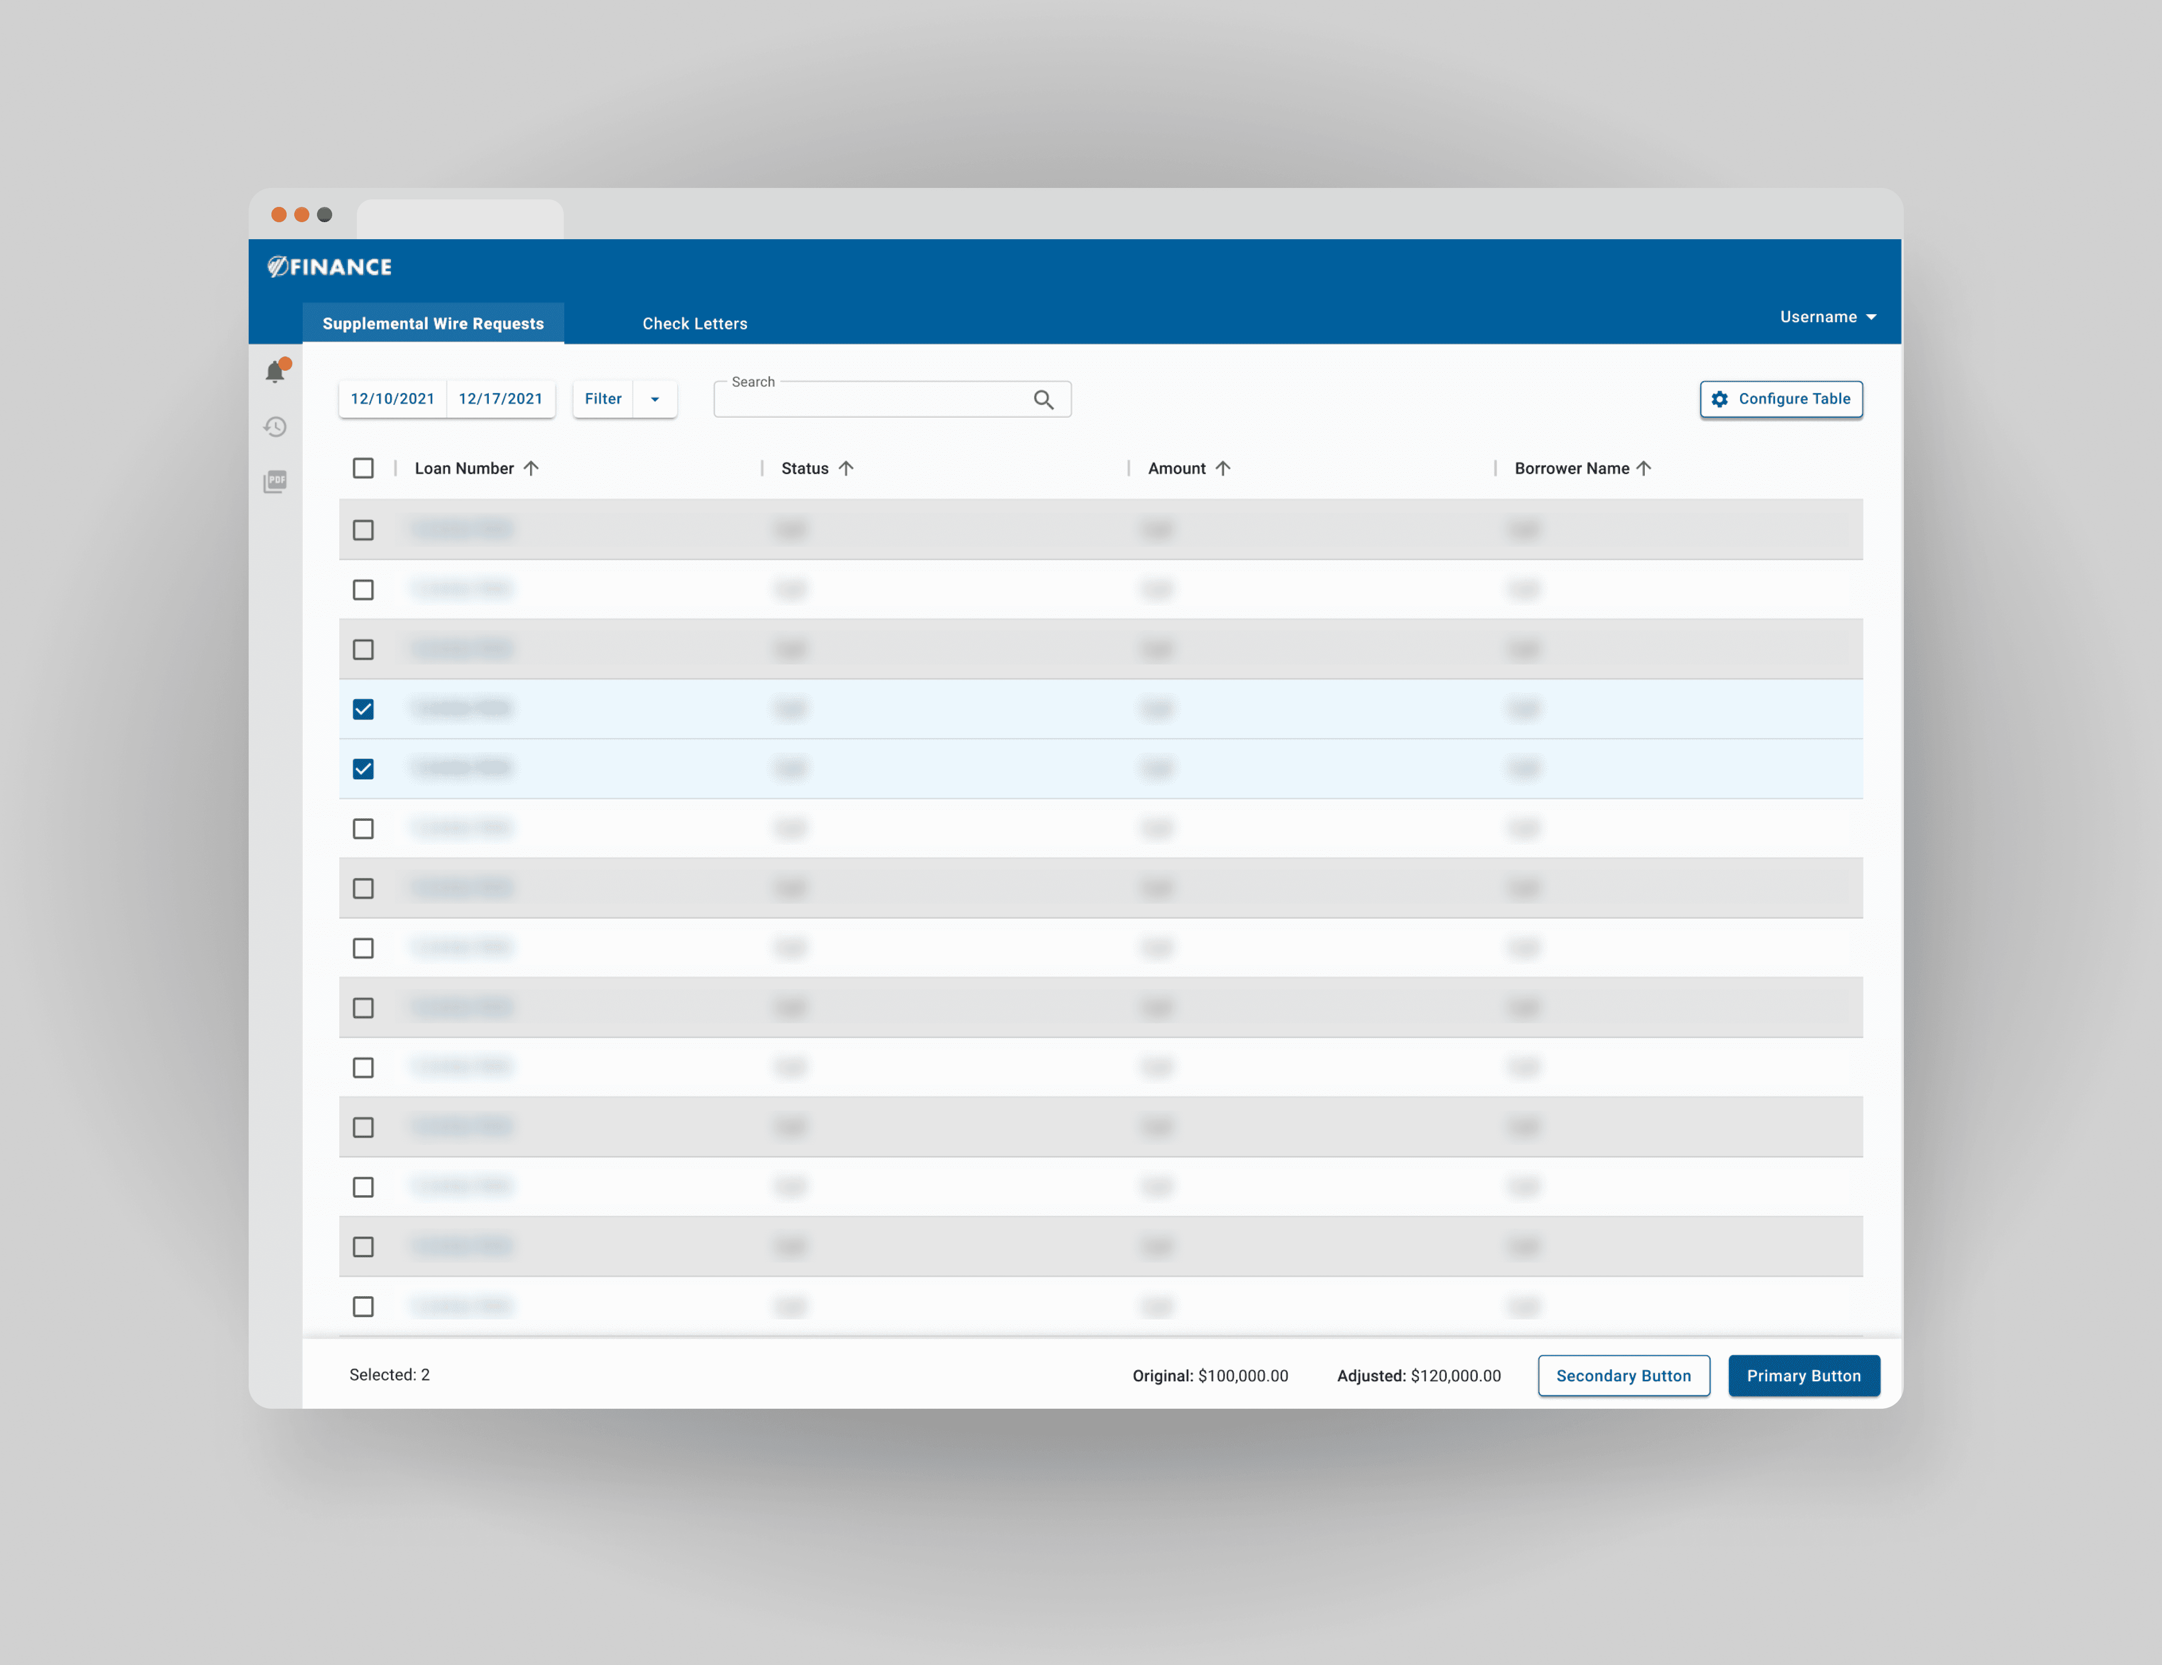Click the history icon in the sidebar
2162x1665 pixels.
[275, 427]
